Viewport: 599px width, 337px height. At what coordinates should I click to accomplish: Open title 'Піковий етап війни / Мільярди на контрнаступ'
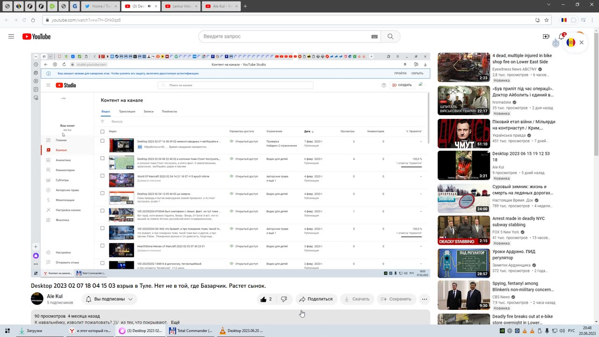pos(524,125)
